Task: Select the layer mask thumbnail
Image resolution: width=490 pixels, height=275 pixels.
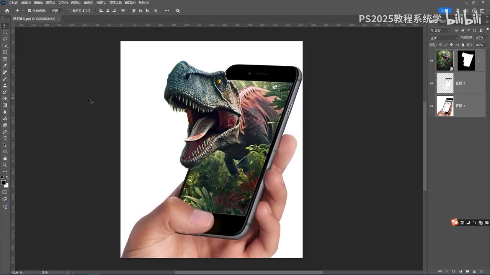Action: [466, 60]
